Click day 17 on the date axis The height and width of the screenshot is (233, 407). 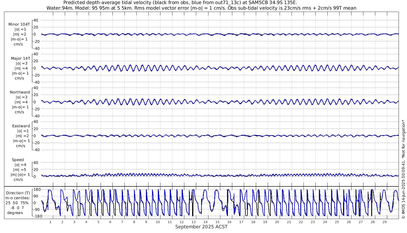point(241,222)
